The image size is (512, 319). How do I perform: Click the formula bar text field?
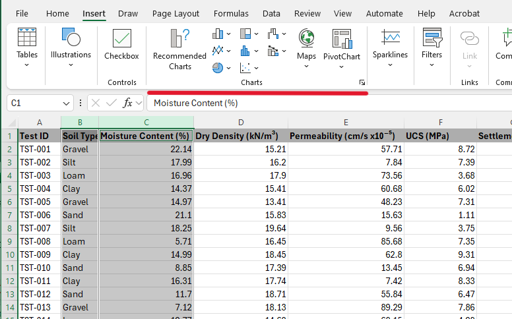click(329, 103)
